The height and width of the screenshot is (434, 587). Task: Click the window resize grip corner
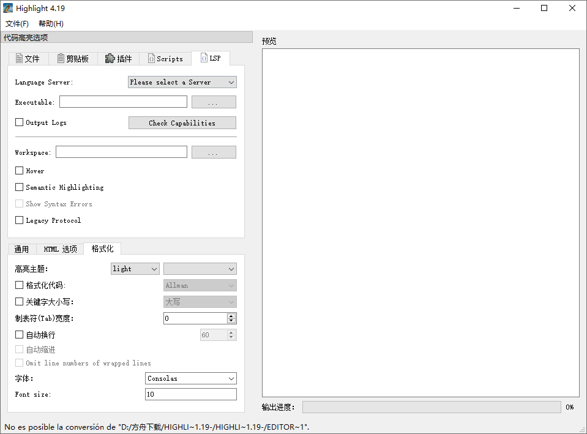582,430
